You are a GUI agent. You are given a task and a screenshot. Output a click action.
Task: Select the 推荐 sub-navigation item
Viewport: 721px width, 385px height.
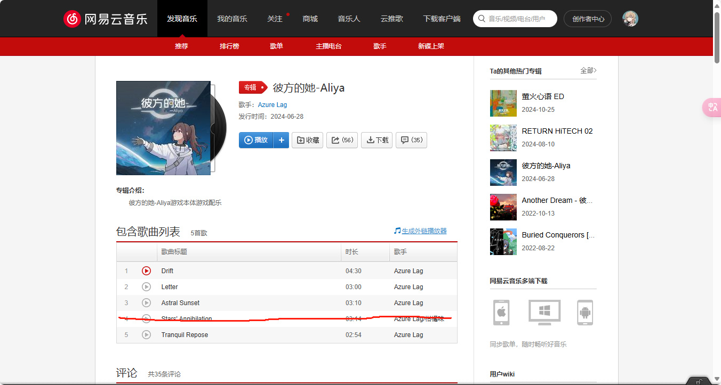point(181,46)
